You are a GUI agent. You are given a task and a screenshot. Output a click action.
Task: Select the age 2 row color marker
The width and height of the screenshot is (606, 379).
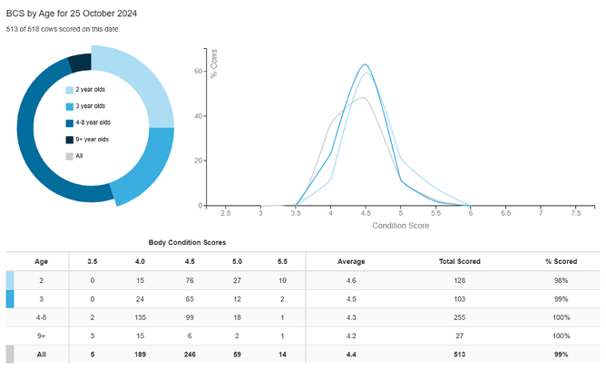coord(10,279)
